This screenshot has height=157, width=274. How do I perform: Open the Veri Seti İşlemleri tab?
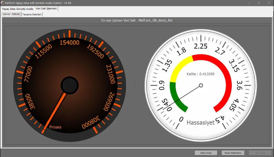pos(46,9)
